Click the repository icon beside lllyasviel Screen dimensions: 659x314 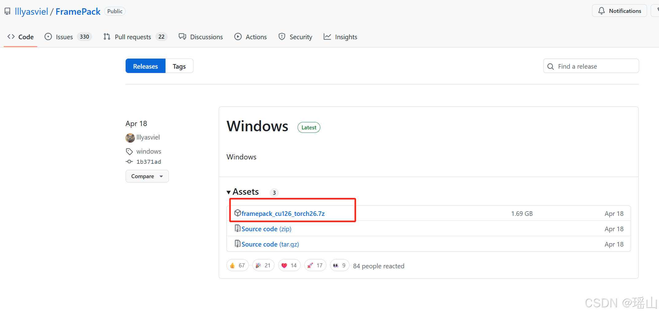click(7, 12)
